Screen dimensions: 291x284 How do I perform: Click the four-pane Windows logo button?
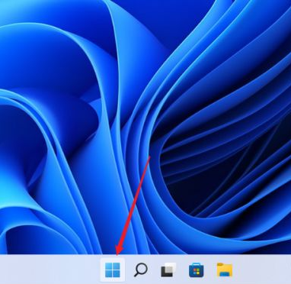113,269
